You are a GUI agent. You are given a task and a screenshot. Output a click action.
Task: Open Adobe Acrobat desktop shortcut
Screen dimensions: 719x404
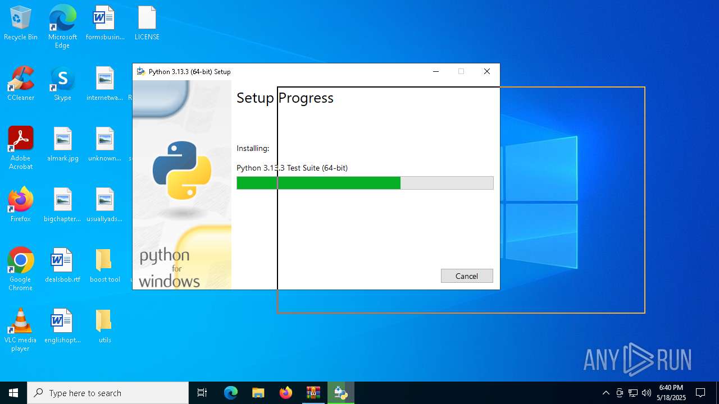21,148
